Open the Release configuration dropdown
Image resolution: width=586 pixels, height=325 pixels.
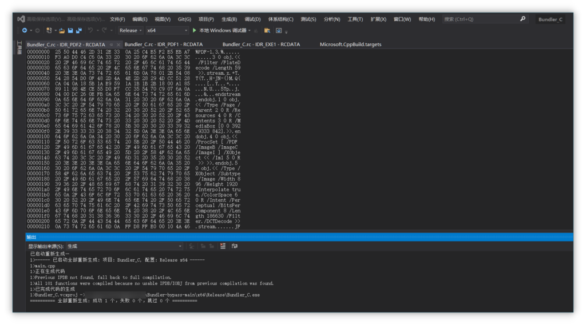(130, 30)
